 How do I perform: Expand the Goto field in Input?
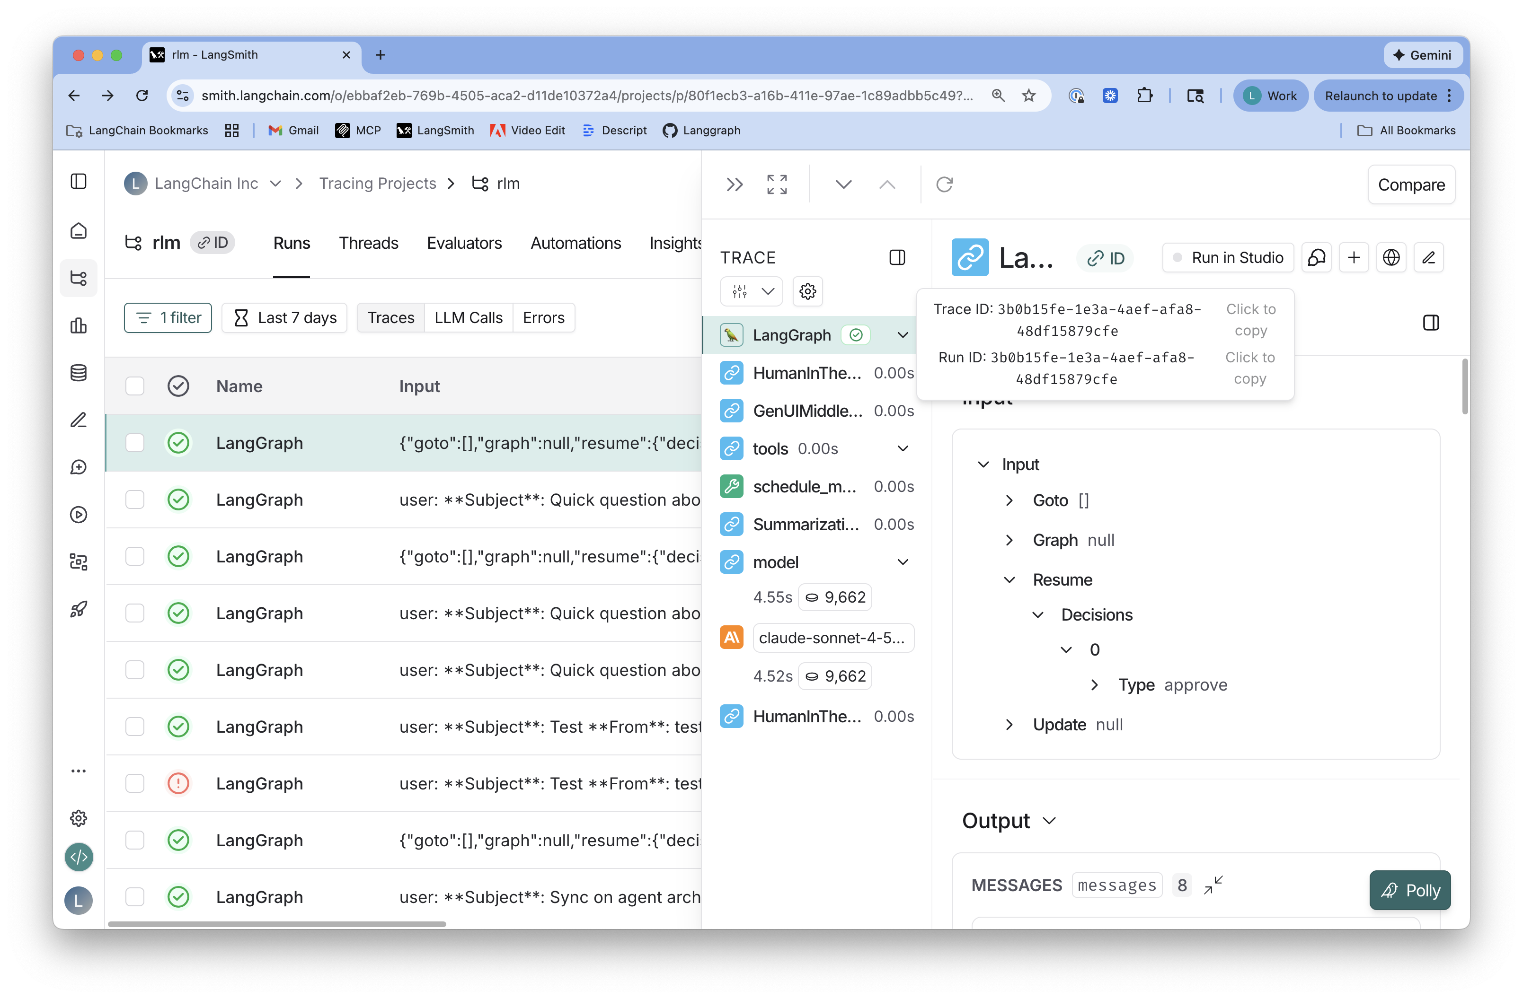[1009, 501]
